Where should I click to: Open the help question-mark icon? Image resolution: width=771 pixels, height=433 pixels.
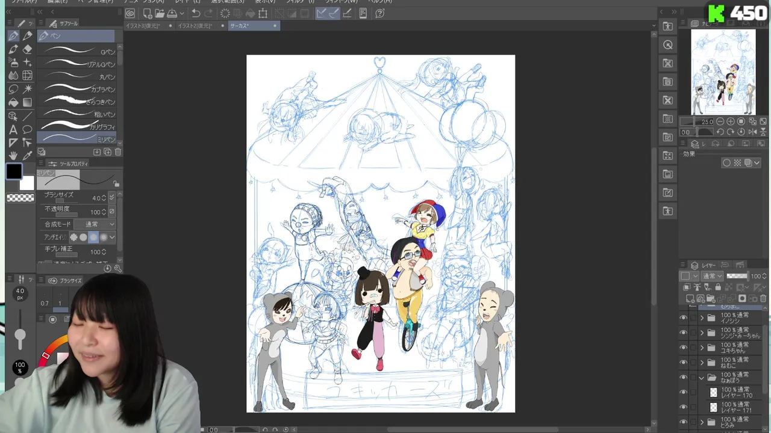tap(380, 13)
